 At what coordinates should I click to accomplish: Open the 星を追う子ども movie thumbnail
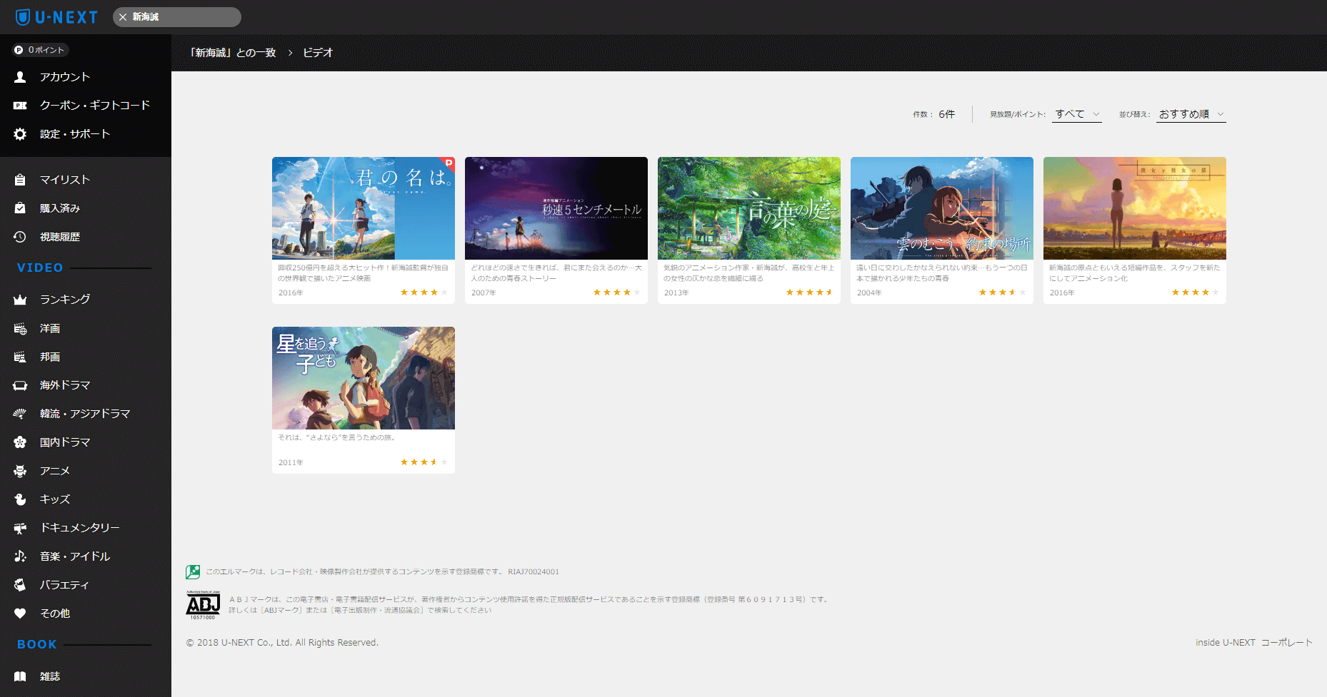point(364,378)
